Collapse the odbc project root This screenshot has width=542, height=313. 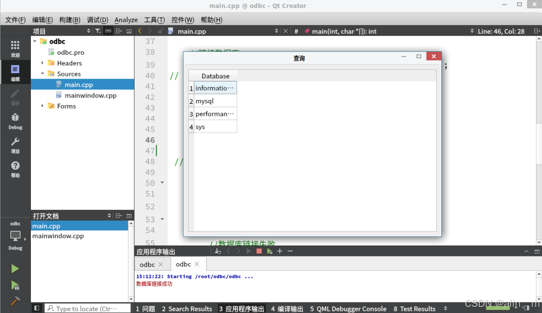[35, 42]
